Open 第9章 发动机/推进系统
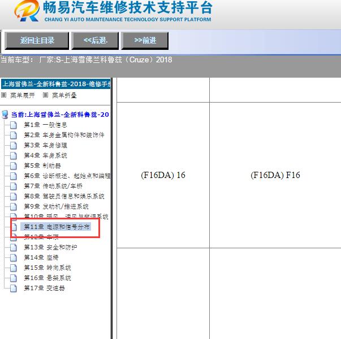 (57, 207)
